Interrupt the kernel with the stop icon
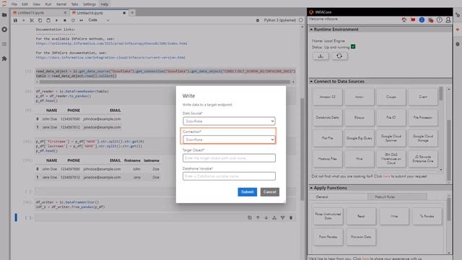 [x=65, y=20]
